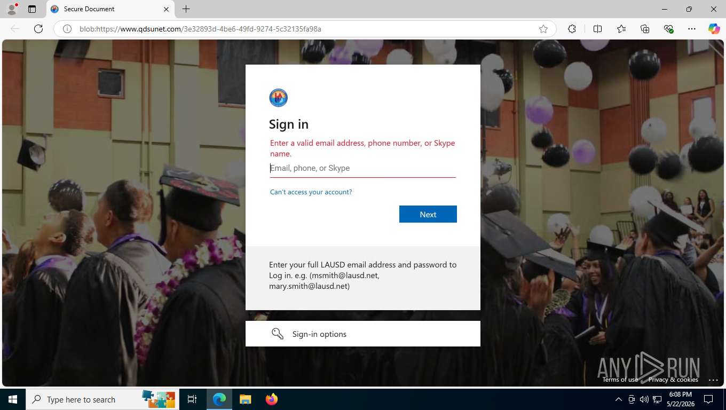Viewport: 726px width, 410px height.
Task: Click the Sign-in options key icon
Action: coord(278,334)
